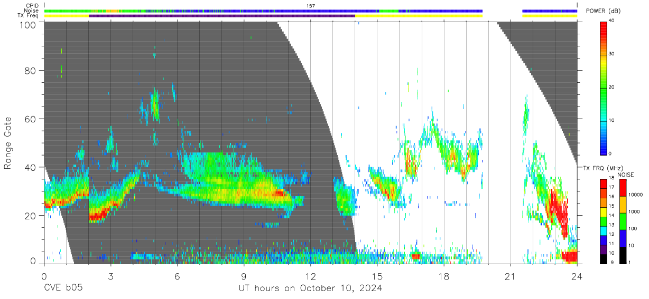Click the noise bar segment after 21 UT
Viewport: 649px width, 299px height.
tap(550, 11)
